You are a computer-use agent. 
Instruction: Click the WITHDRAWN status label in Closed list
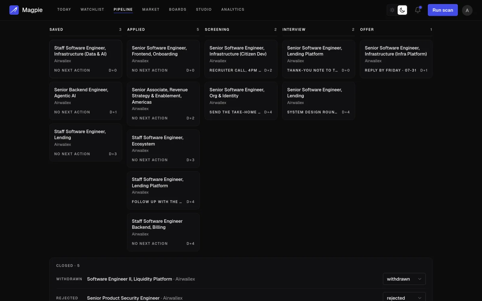click(x=69, y=279)
